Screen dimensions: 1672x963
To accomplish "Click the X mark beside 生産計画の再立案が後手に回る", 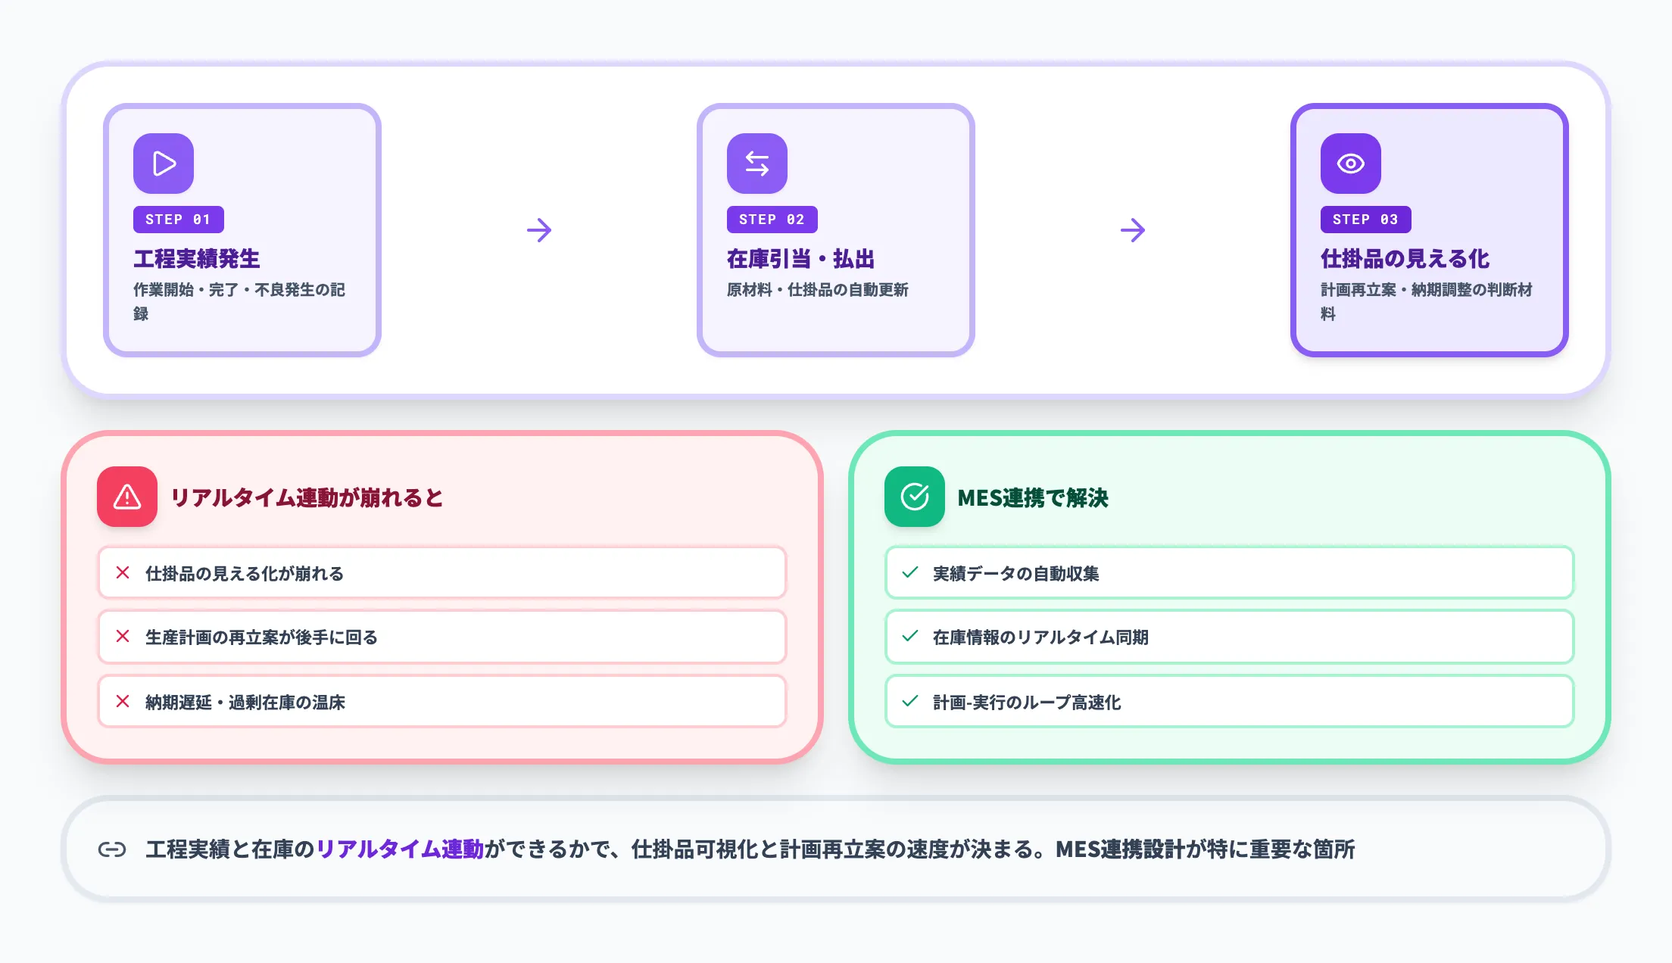I will point(123,637).
